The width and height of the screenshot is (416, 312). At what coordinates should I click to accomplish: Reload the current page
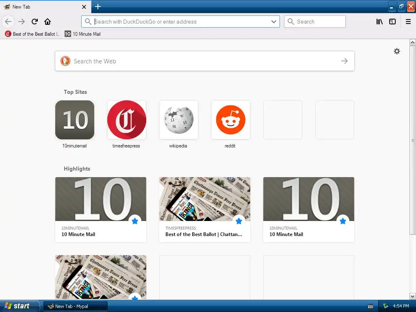[x=35, y=22]
